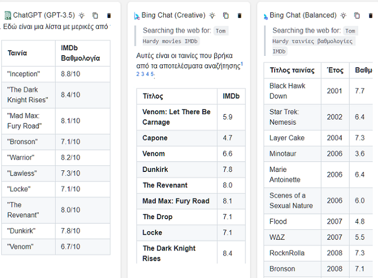The height and width of the screenshot is (278, 378).
Task: Toggle the lightbulb icon in ChatGPT panel
Action: (x=82, y=16)
